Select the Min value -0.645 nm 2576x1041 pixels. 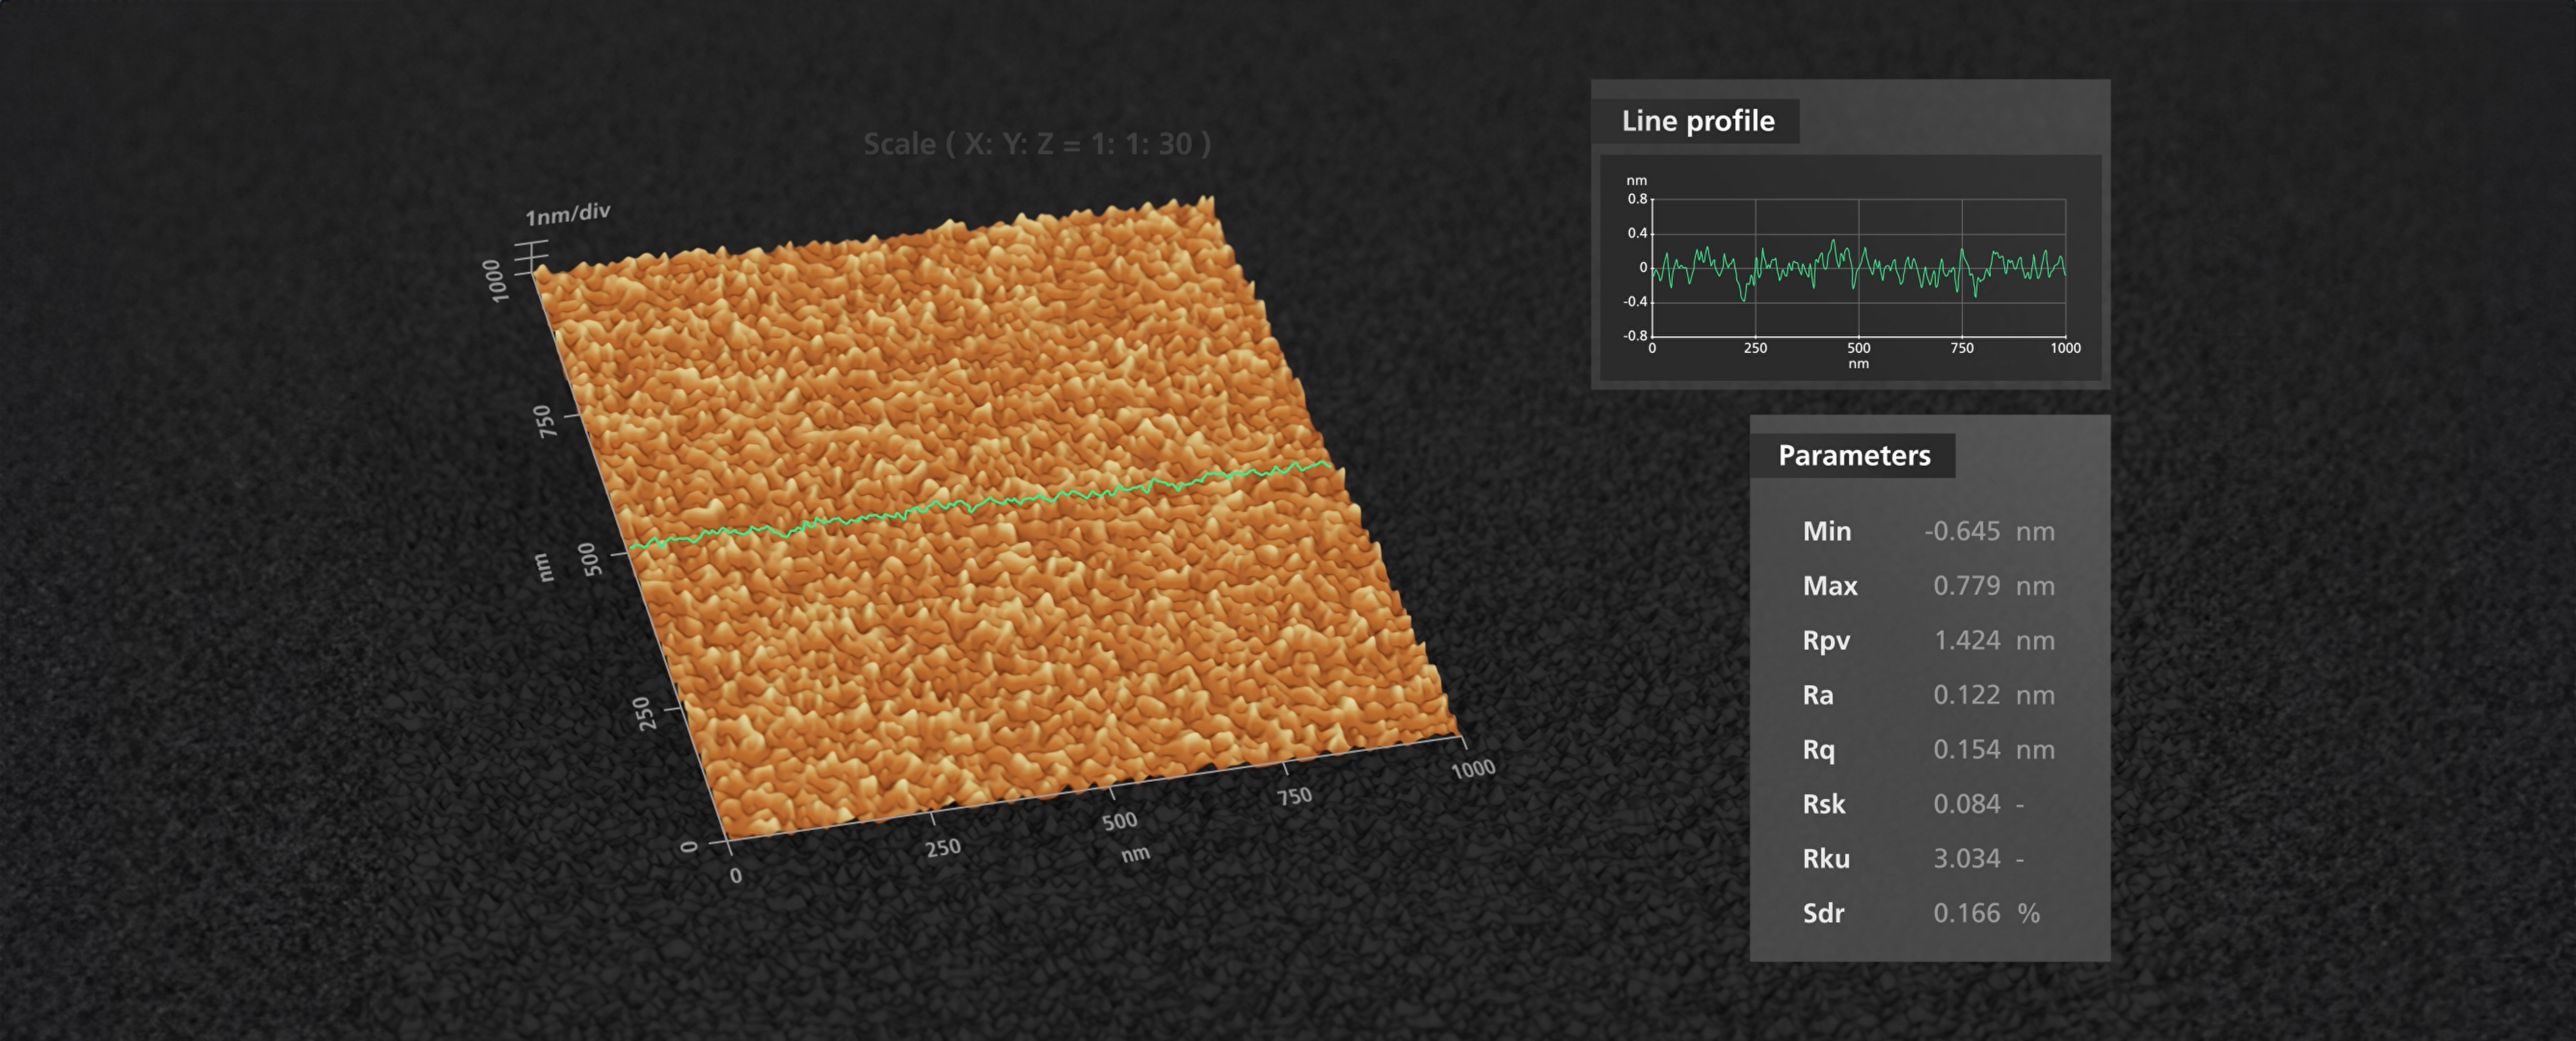(1989, 531)
